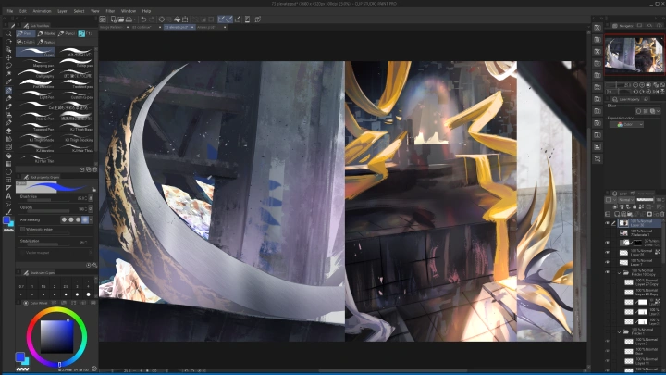Click the Redo arrow in command bar

point(152,19)
